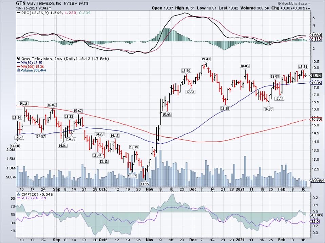The width and height of the screenshot is (325, 243).
Task: Click the 12.37 low label
Action: pos(132,176)
